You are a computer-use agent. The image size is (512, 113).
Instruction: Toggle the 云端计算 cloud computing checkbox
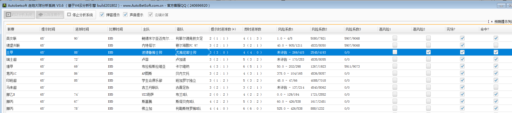150,15
